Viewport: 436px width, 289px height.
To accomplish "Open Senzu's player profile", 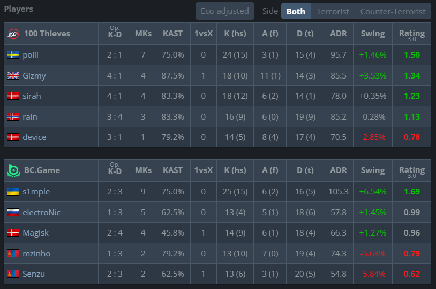I will coord(34,274).
